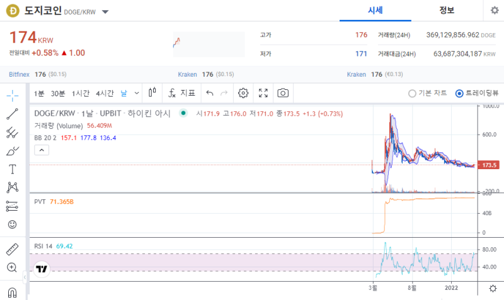
Task: Click the Bitfinex exchange link
Action: (20, 74)
